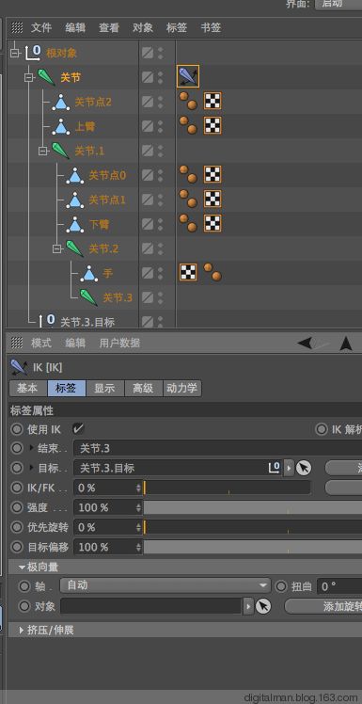Screen dimensions: 362x704
Task: Switch to the 基本 tab
Action: (x=28, y=389)
